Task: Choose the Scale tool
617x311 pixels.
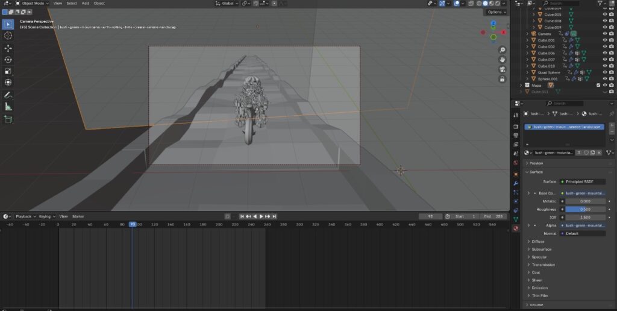Action: pos(8,71)
